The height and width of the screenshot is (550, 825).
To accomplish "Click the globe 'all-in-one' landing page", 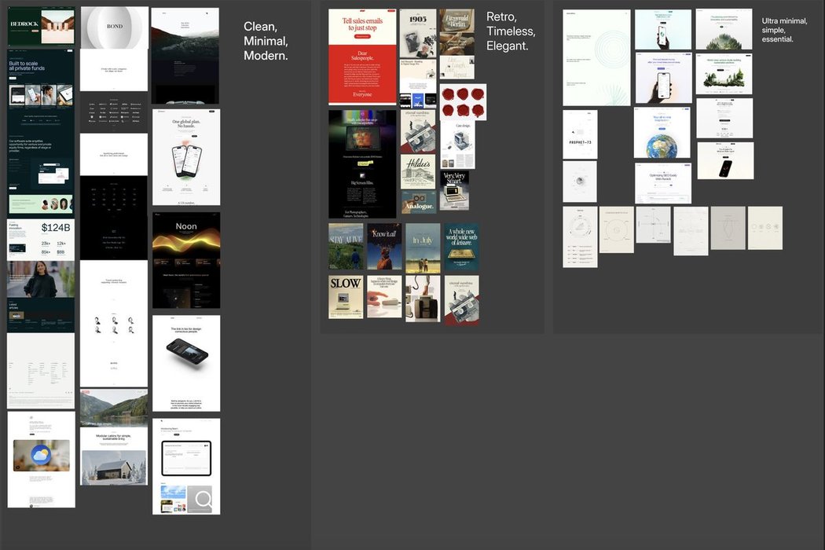I will (x=662, y=133).
